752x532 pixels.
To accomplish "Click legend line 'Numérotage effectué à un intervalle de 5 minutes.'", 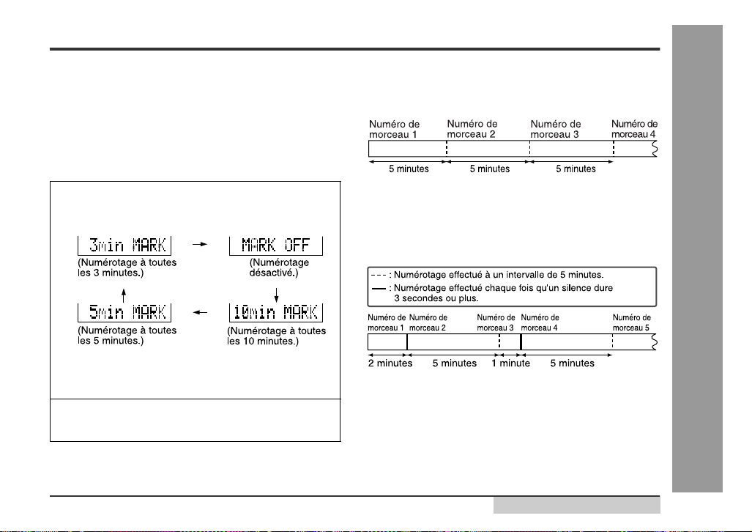I will pyautogui.click(x=499, y=275).
